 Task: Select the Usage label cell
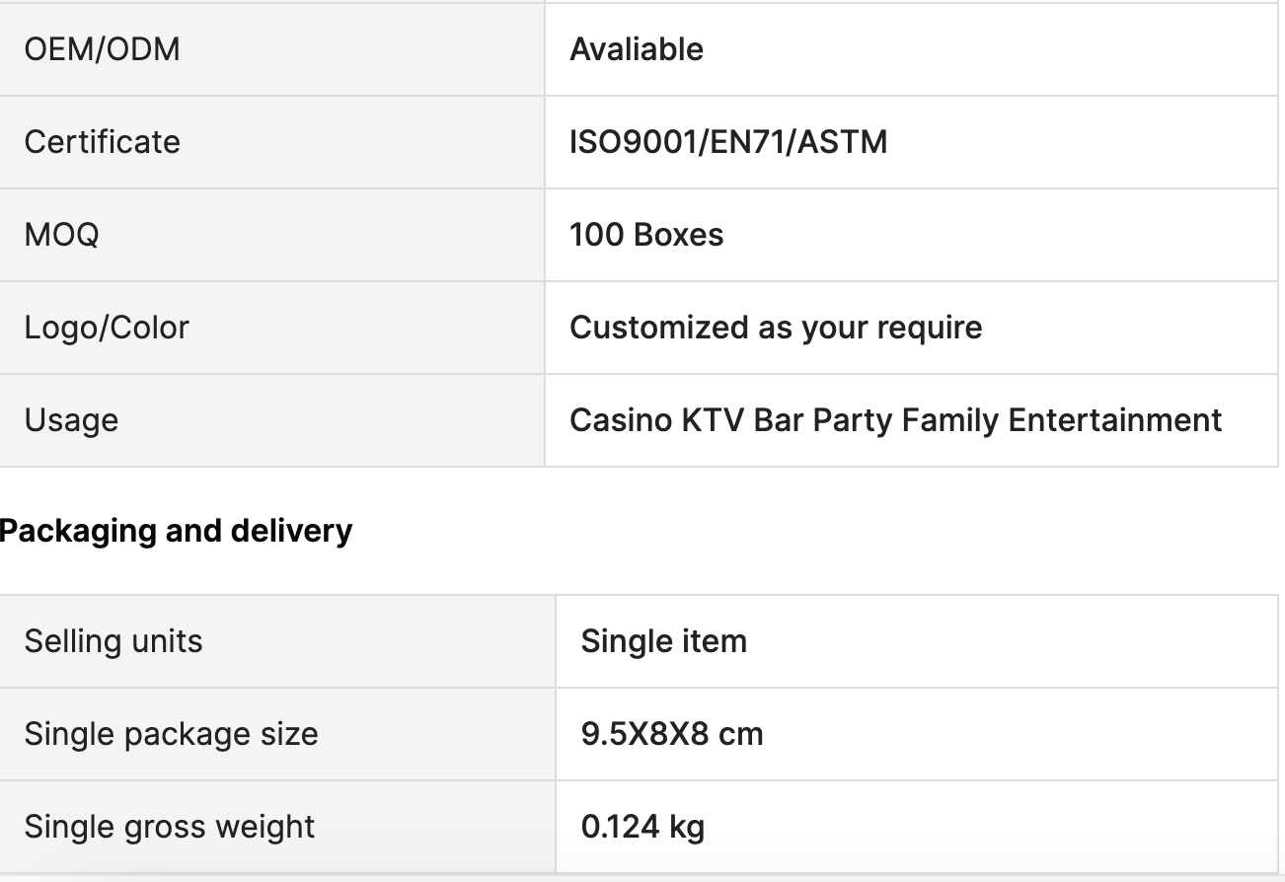click(71, 420)
